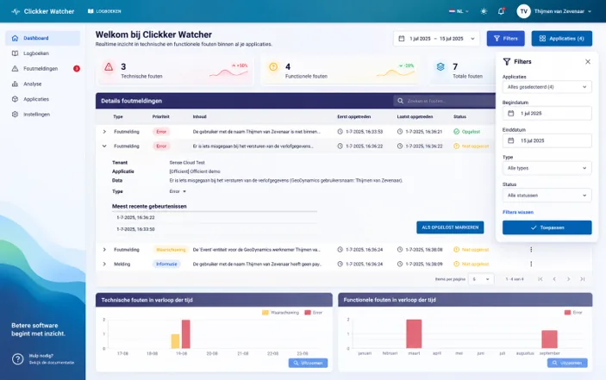Click the Waarschuwing priority badge

pyautogui.click(x=171, y=250)
